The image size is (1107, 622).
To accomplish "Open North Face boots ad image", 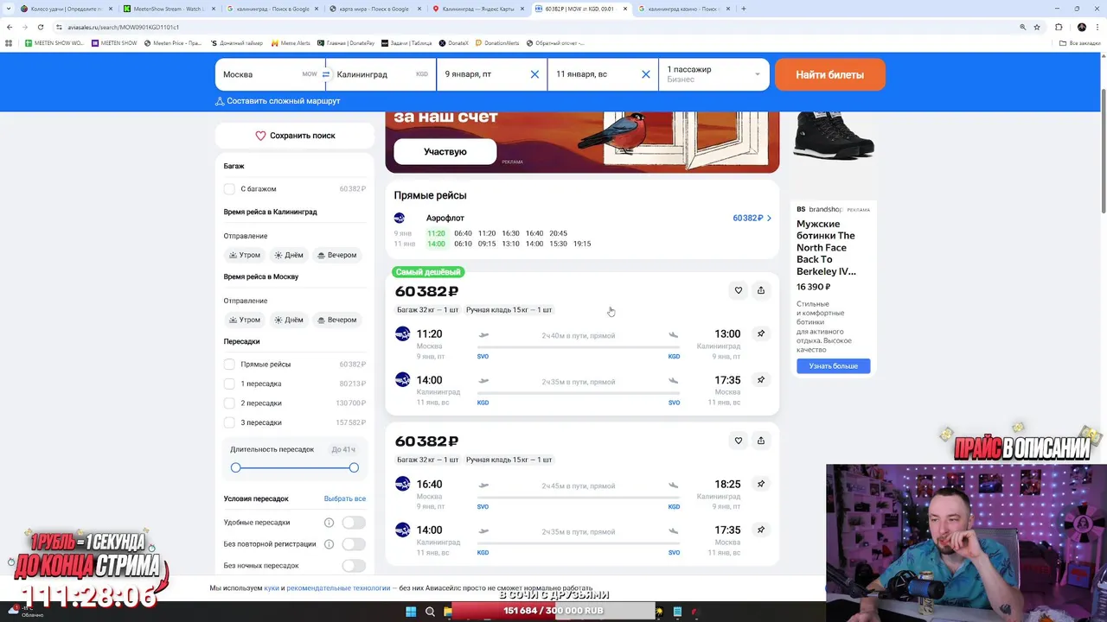I will coord(833,136).
